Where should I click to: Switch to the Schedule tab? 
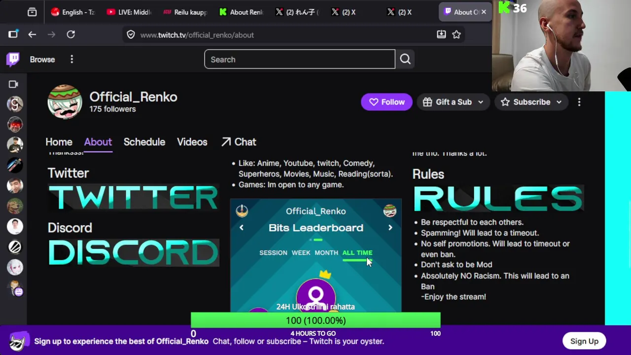(x=144, y=142)
